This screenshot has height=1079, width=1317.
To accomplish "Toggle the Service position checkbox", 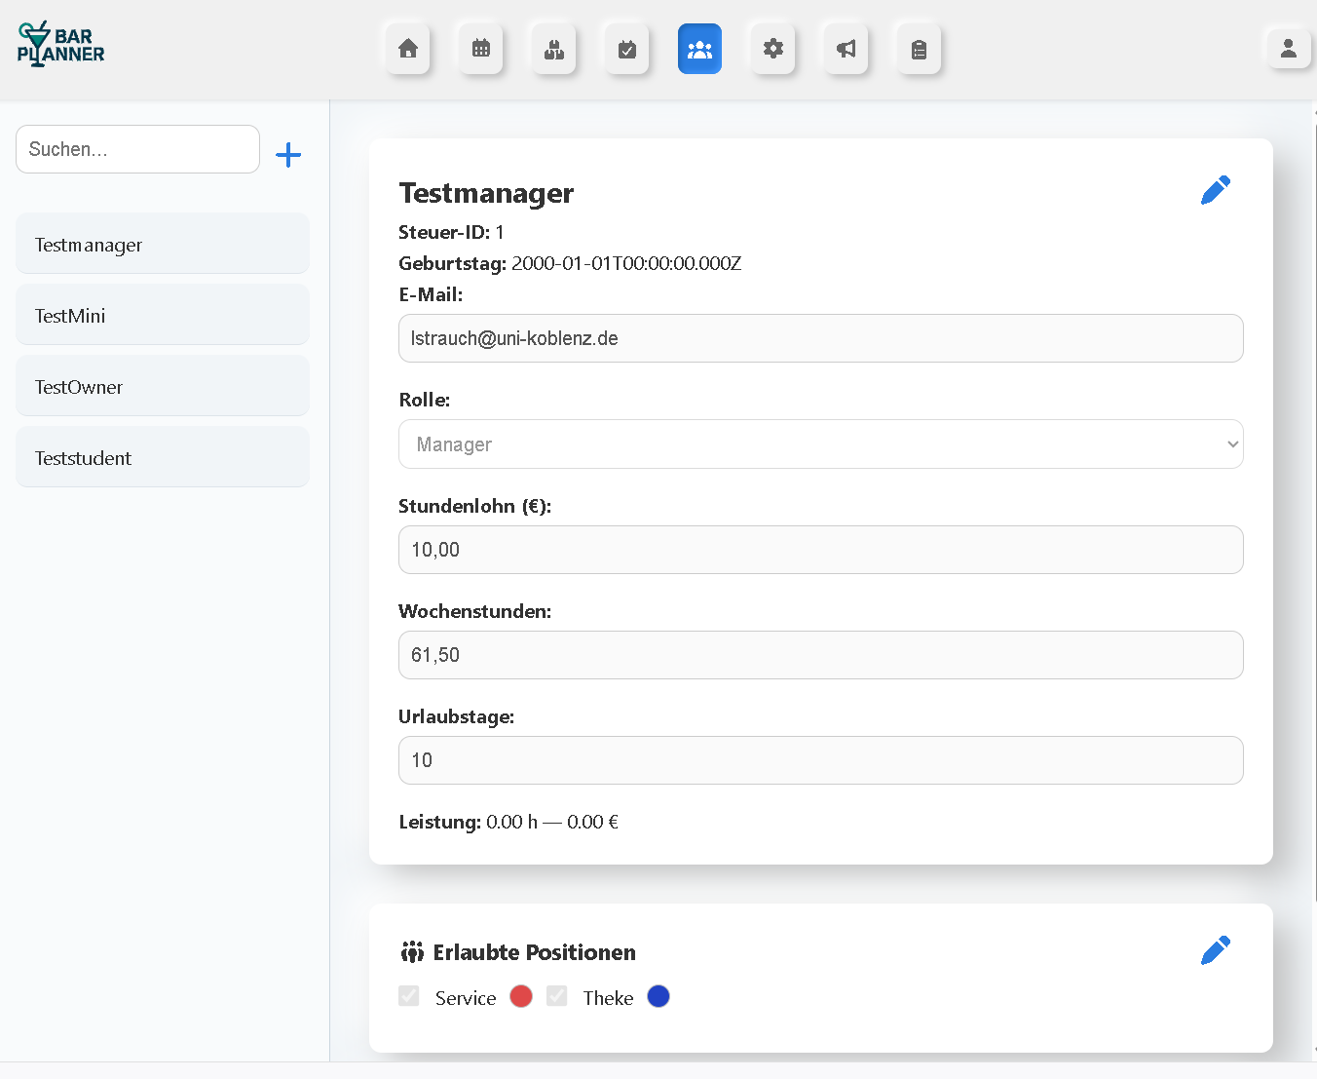I will tap(408, 996).
